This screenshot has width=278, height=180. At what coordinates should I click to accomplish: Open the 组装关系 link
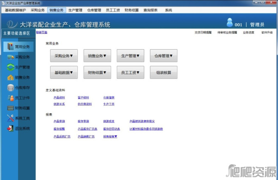coord(59,104)
